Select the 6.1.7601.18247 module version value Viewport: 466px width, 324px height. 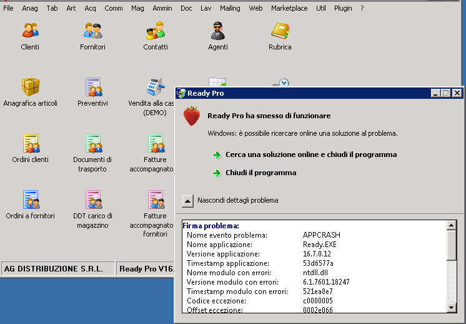coord(326,282)
